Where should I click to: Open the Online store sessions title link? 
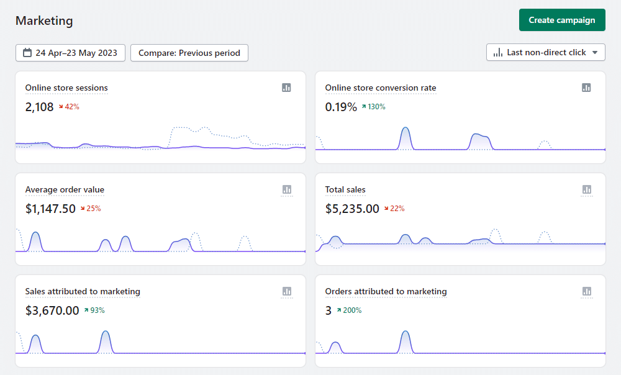tap(66, 88)
